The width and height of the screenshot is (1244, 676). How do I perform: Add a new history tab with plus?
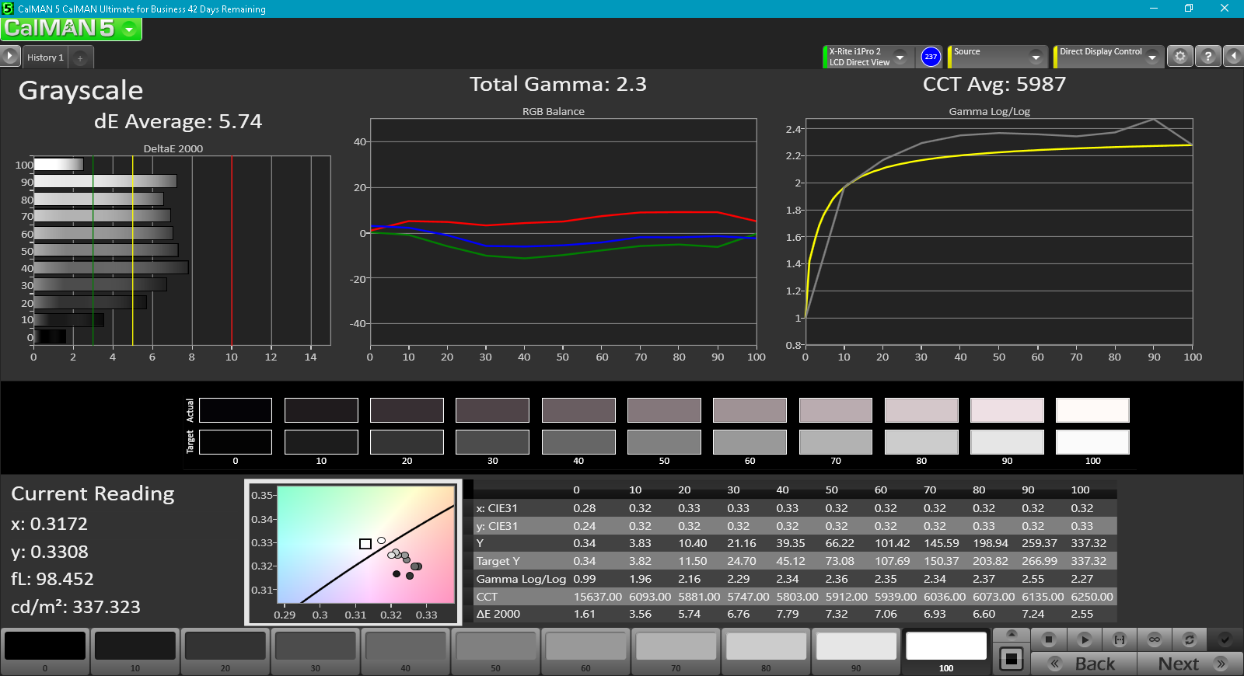(x=80, y=58)
